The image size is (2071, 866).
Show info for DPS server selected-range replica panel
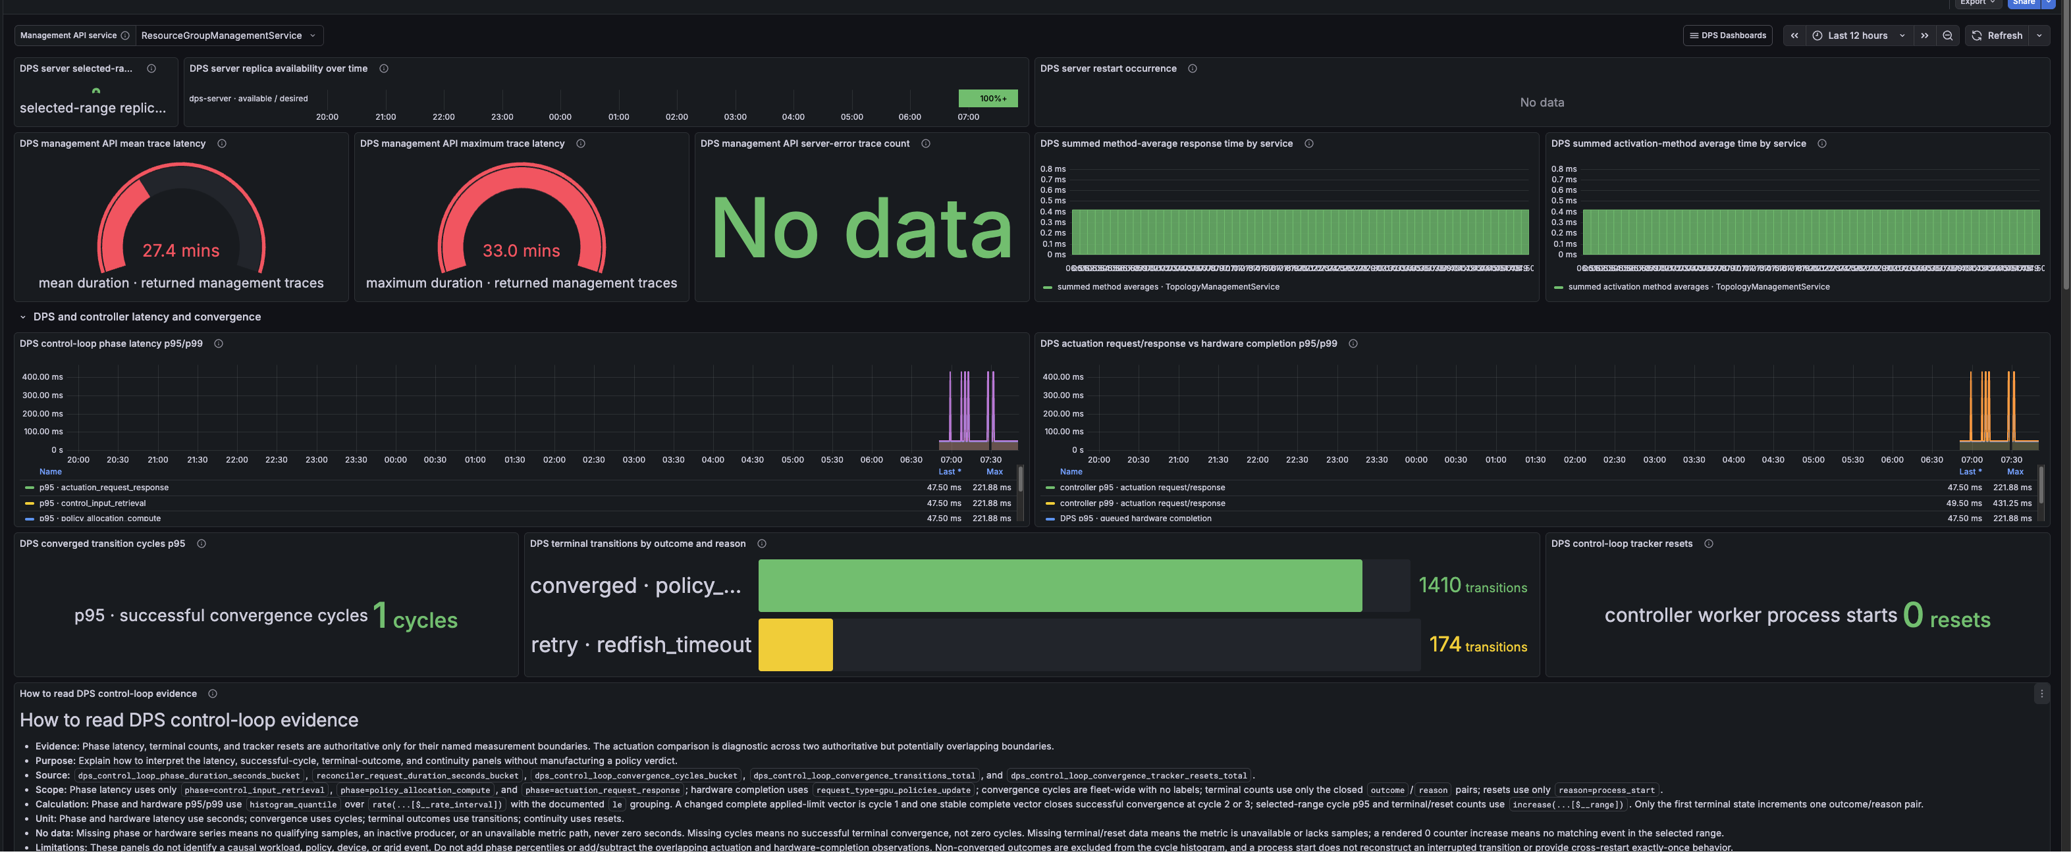tap(151, 68)
